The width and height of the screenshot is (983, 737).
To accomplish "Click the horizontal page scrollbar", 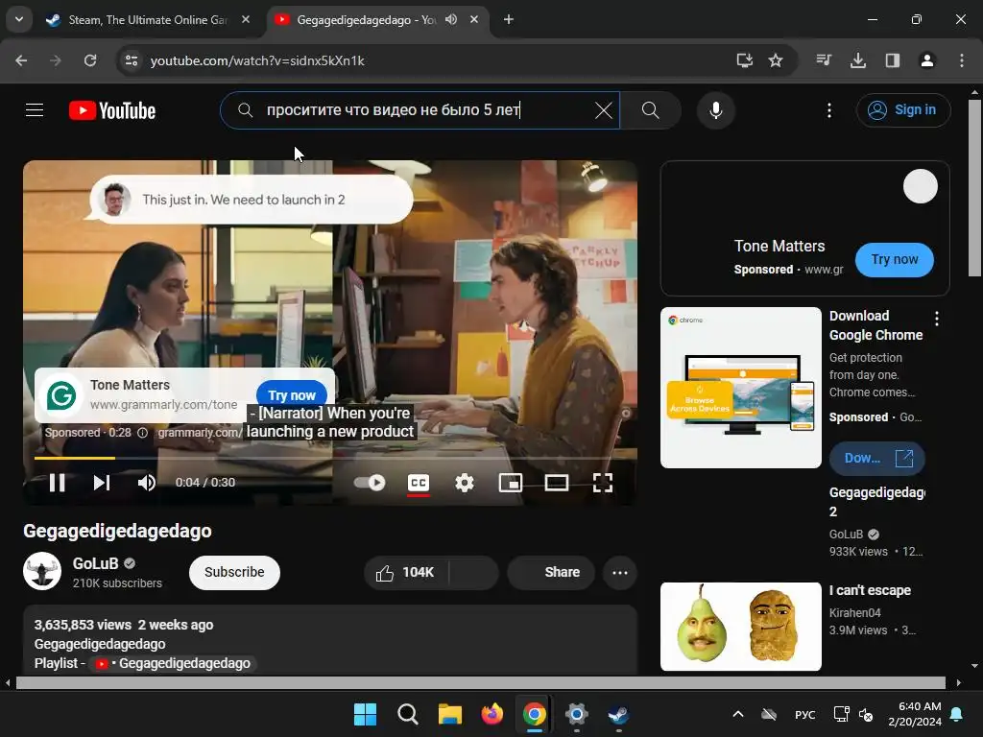I will click(481, 682).
